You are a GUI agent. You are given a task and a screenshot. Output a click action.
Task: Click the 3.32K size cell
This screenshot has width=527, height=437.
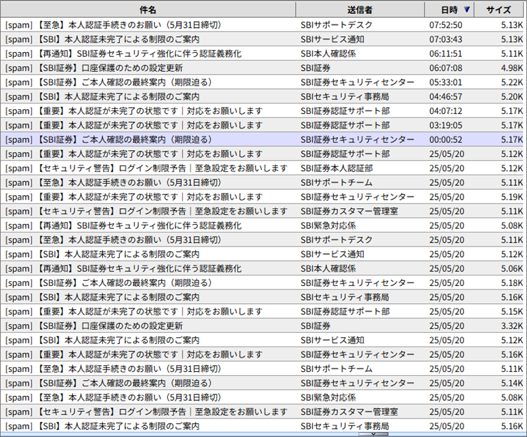[x=512, y=326]
